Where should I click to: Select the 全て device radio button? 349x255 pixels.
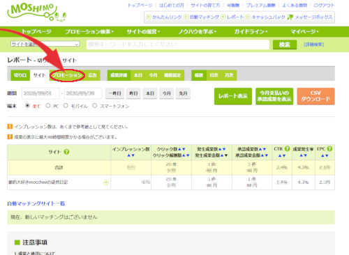27,106
